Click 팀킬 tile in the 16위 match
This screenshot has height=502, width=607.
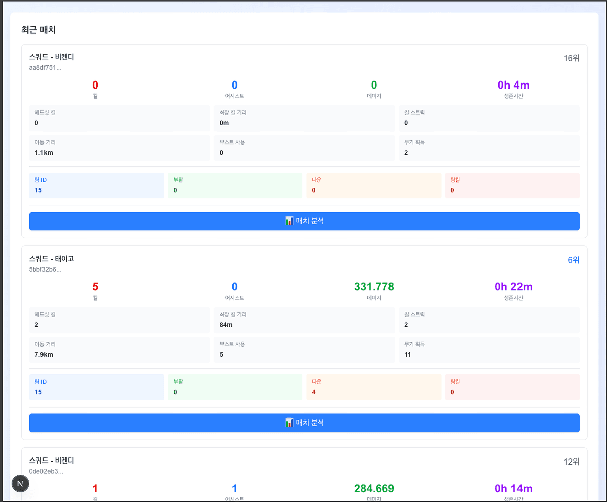click(x=512, y=185)
